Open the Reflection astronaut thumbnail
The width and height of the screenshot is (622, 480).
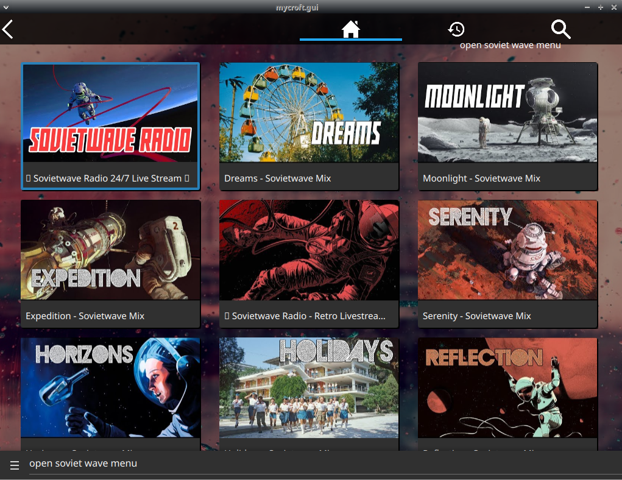coord(507,387)
